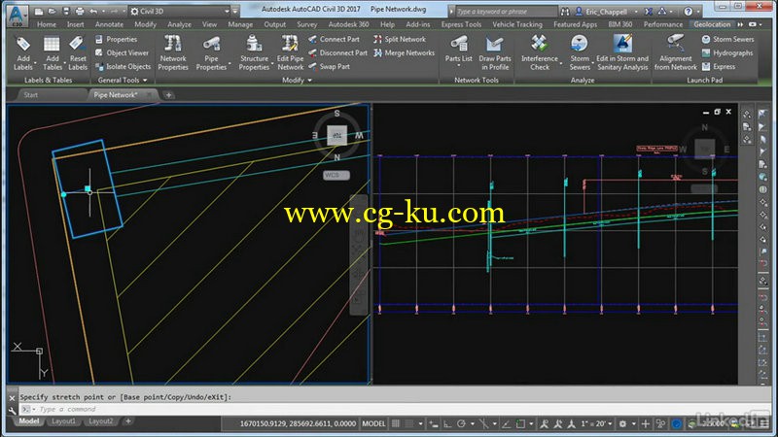Click Edit Pipe Network tool
778x437 pixels.
tap(290, 53)
